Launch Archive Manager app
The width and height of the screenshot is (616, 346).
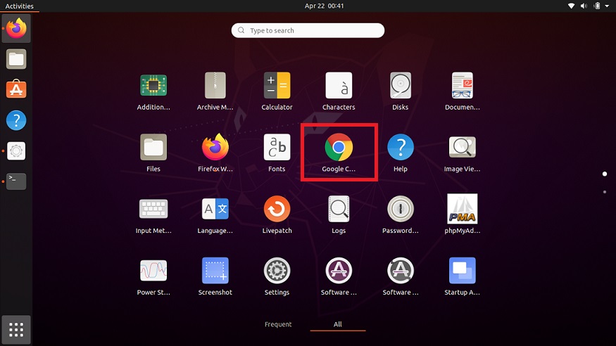[x=215, y=86]
